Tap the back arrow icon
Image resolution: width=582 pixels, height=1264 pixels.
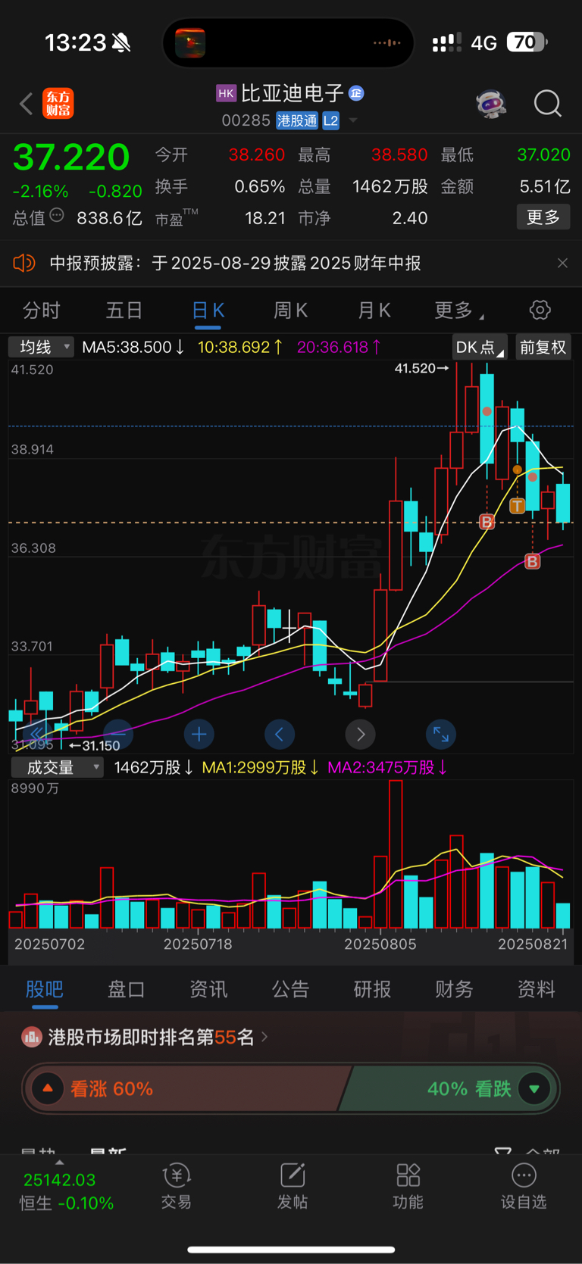(27, 104)
